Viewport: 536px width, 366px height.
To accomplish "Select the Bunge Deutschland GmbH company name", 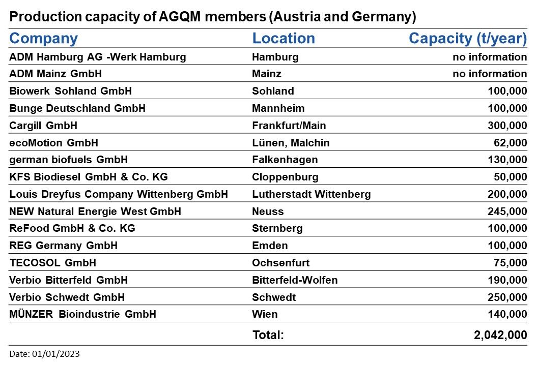I will pyautogui.click(x=77, y=108).
